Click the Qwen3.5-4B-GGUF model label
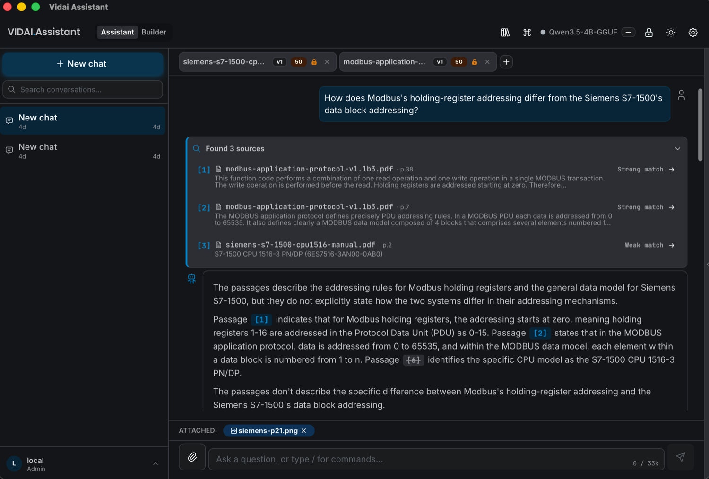The width and height of the screenshot is (709, 479). (583, 32)
